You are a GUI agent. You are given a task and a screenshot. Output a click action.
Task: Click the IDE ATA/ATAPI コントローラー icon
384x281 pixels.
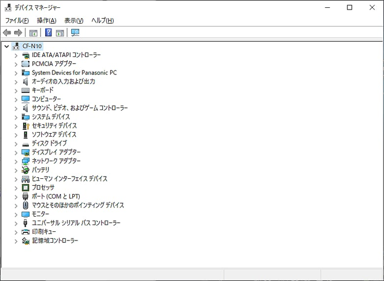pos(25,55)
